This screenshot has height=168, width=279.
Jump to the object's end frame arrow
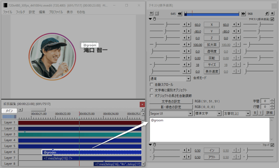[243, 14]
